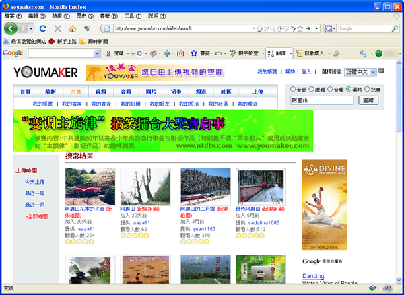Click the green Go arrow in address bar
Screen dimensions: 404x295
click(x=308, y=28)
